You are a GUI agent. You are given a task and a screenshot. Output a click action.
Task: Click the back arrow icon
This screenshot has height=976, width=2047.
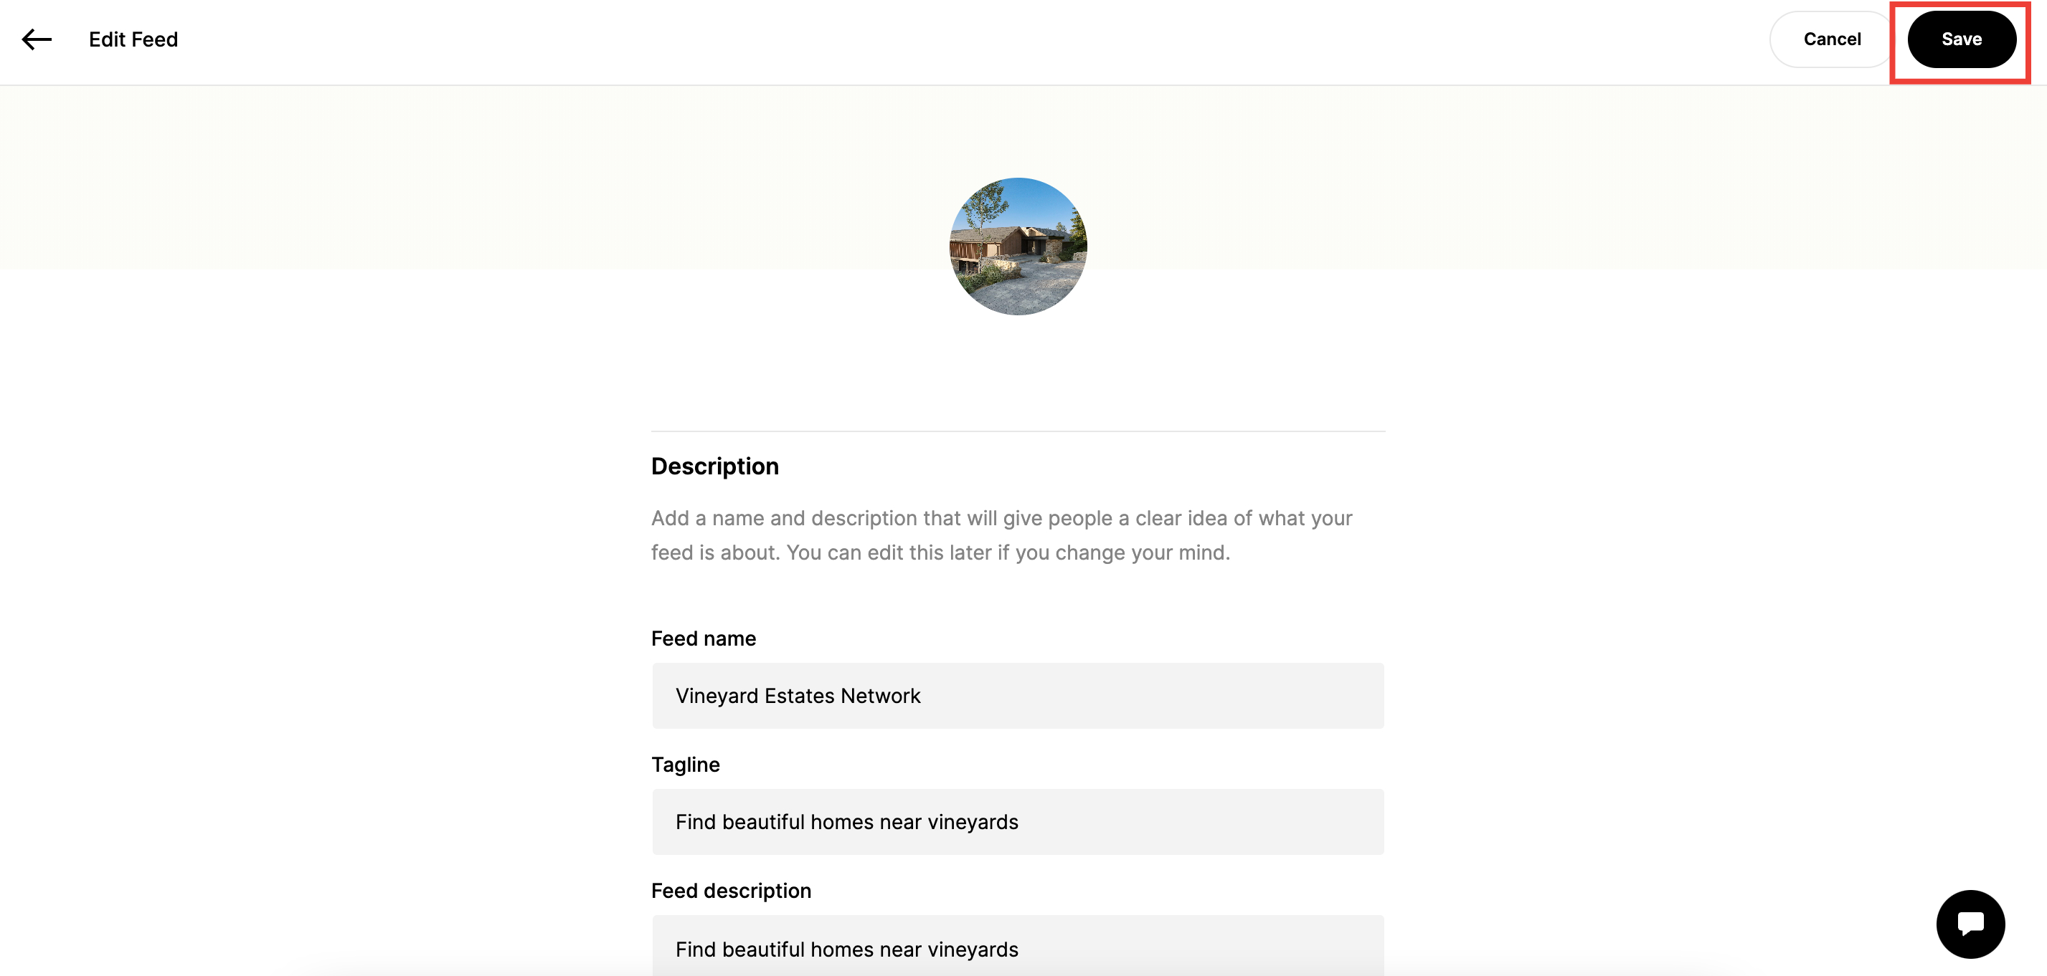37,39
